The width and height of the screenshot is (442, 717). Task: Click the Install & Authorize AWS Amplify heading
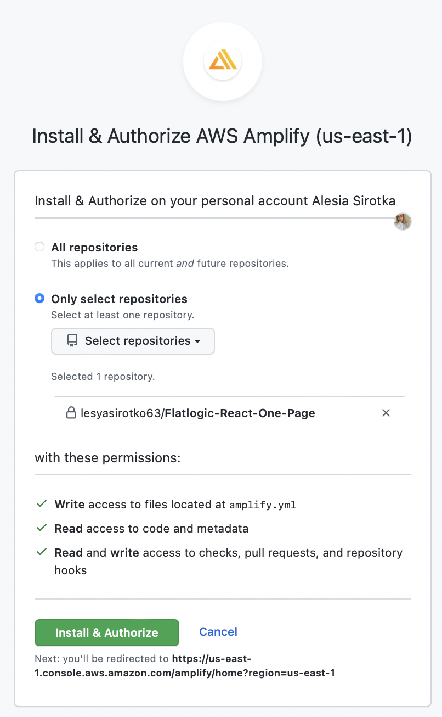[222, 136]
